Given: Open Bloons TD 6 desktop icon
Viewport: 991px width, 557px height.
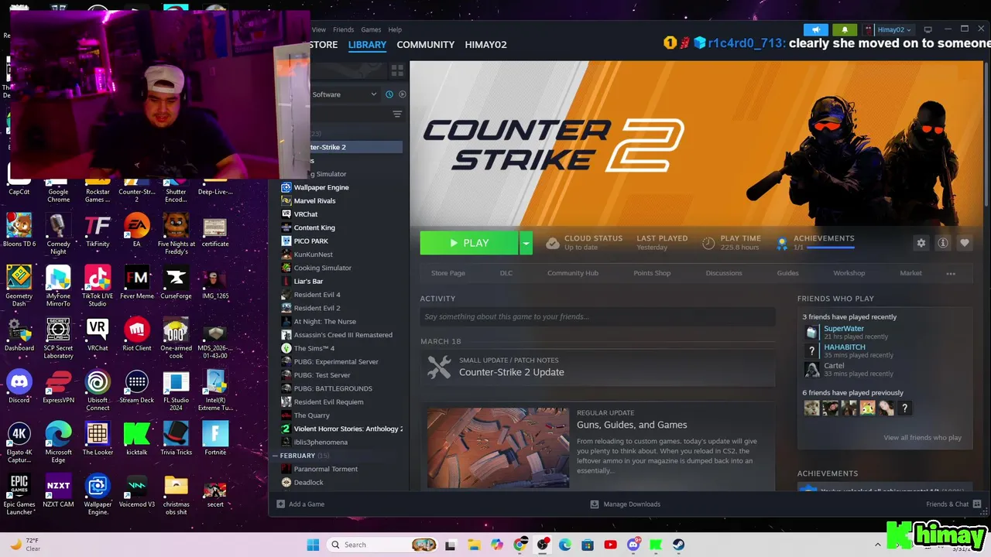Looking at the screenshot, I should click(19, 231).
